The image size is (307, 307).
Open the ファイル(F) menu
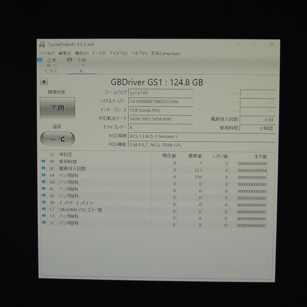pos(47,53)
